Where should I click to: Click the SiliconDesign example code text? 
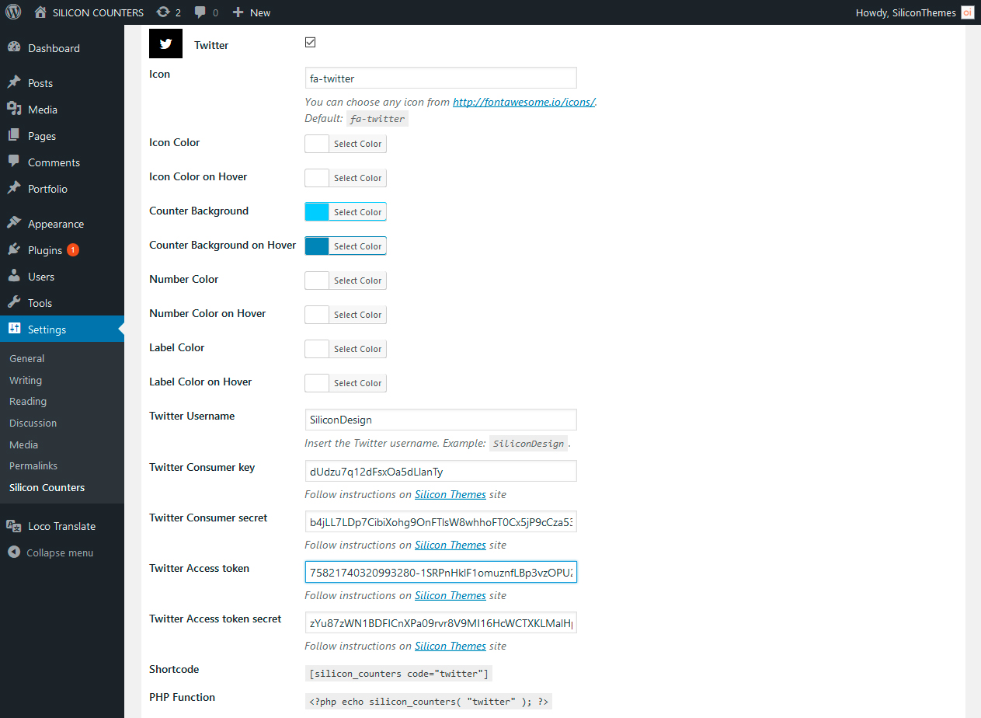(529, 444)
